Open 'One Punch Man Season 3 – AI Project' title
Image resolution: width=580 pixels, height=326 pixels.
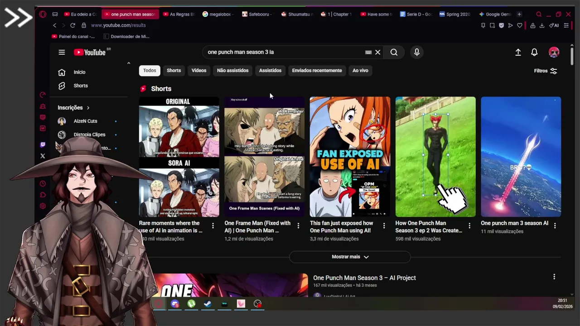pos(364,278)
